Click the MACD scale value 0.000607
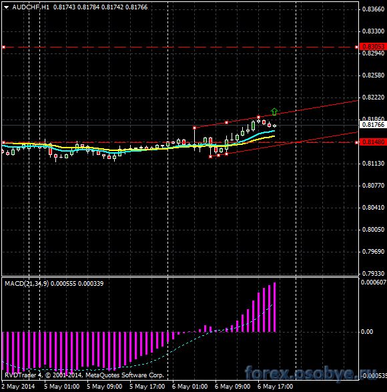This screenshot has width=387, height=392. (x=374, y=282)
